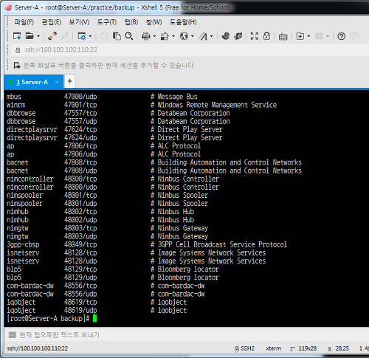369x358 pixels.
Task: Expand dropdown arrow next to Open folder
Action: 38,36
